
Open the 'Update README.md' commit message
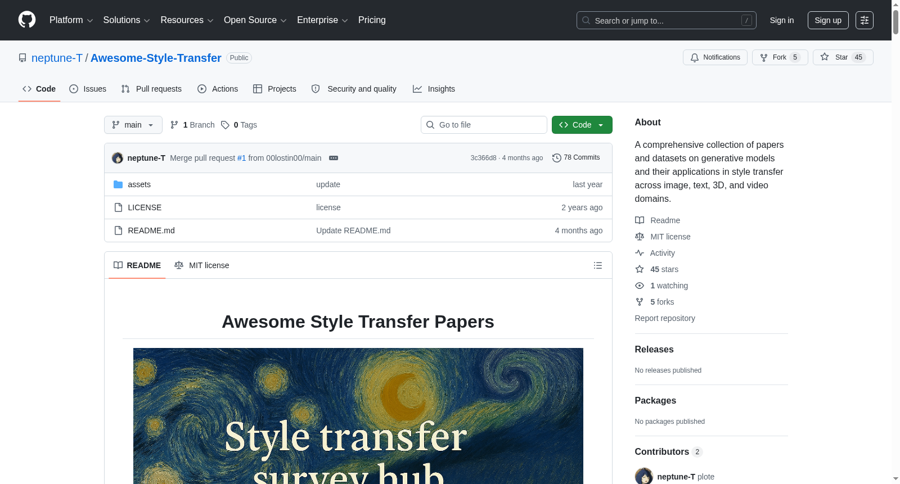coord(353,230)
